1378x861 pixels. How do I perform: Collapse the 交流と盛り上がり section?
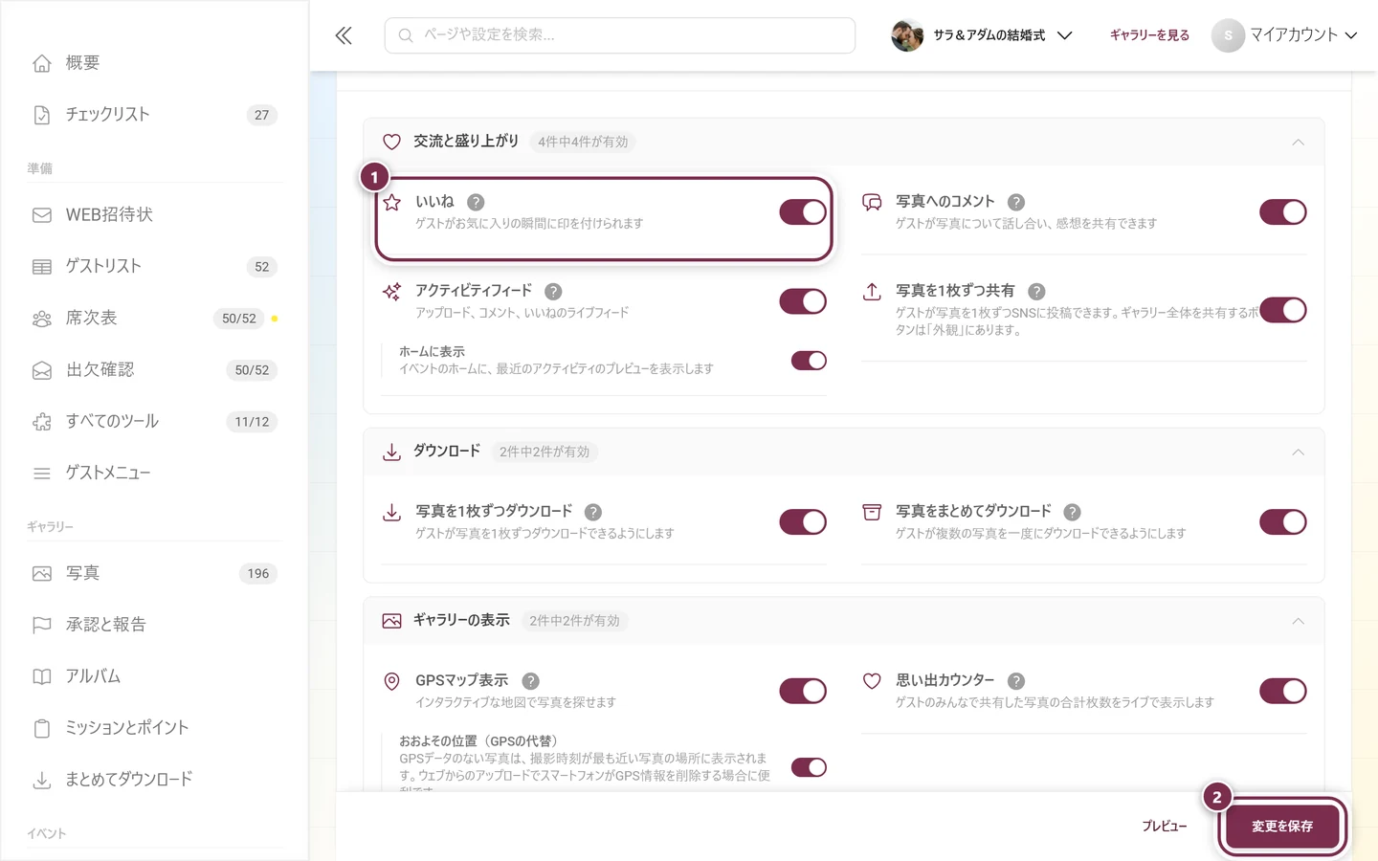pos(1298,143)
